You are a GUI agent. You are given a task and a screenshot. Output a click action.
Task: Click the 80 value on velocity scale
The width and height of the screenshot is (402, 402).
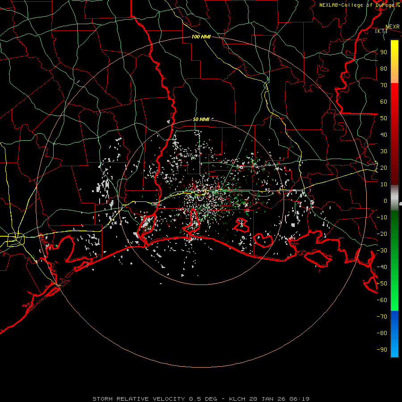coord(384,68)
